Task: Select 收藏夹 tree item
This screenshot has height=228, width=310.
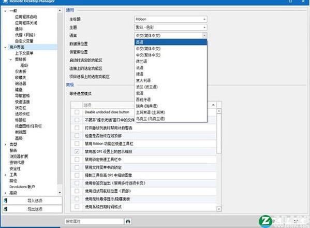Action: click(21, 78)
